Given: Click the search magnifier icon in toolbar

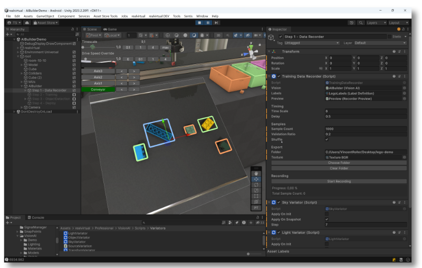Looking at the screenshot, I should (x=360, y=23).
